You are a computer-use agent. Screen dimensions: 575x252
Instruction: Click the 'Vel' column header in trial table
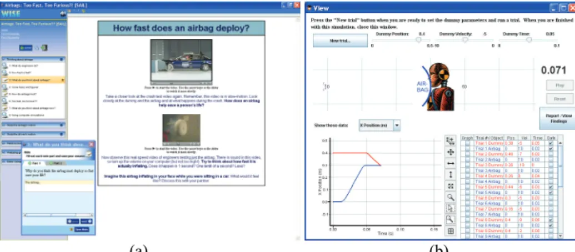coord(523,138)
